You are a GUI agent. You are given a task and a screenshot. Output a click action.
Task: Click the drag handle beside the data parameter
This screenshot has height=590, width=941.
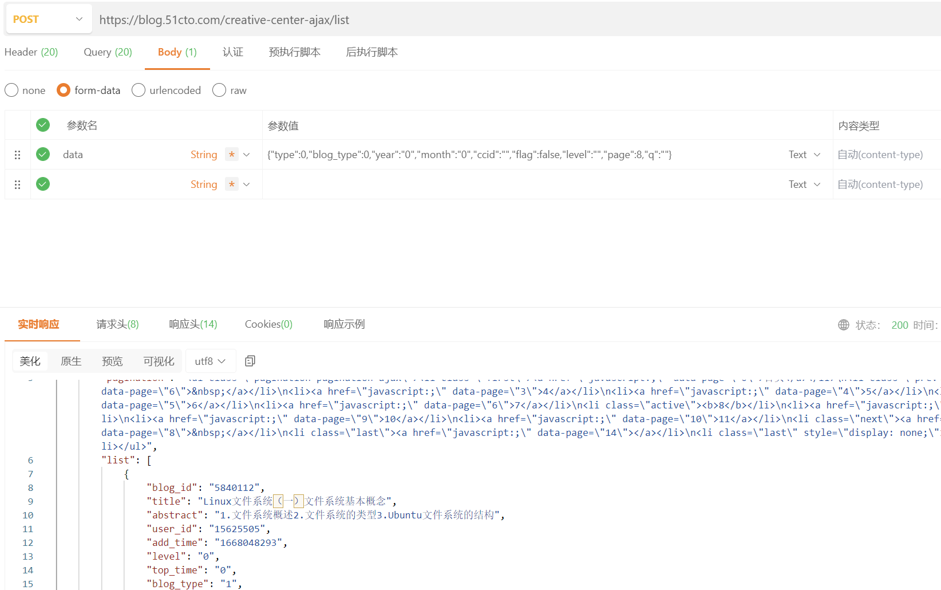(17, 154)
